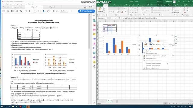Click the Excel cut scissors icon

104,8
